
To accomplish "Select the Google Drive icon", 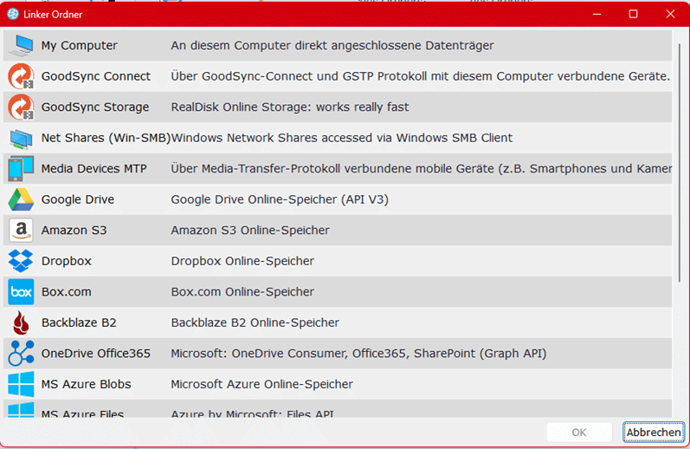I will coord(21,199).
